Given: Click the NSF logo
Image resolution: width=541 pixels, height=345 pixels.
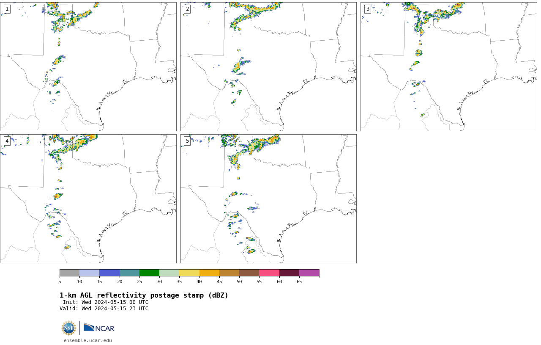Looking at the screenshot, I should (69, 328).
